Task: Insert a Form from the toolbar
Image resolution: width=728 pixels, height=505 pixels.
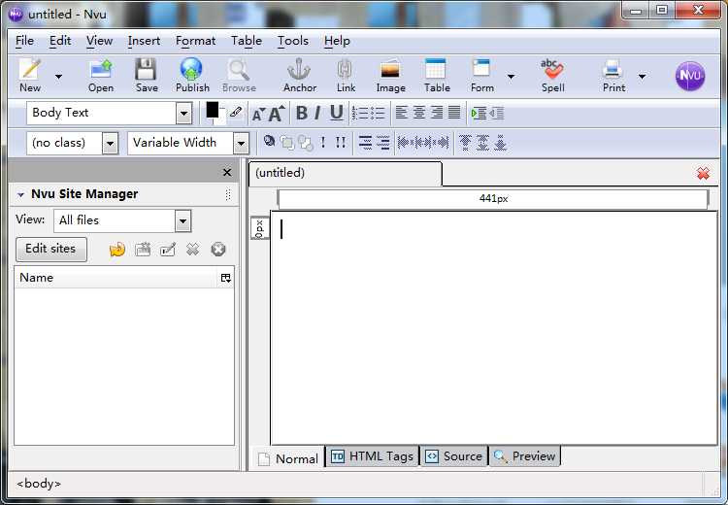Action: point(481,75)
